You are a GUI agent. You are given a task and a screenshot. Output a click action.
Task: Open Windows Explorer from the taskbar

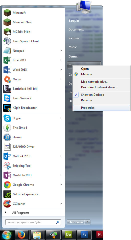[37, 235]
